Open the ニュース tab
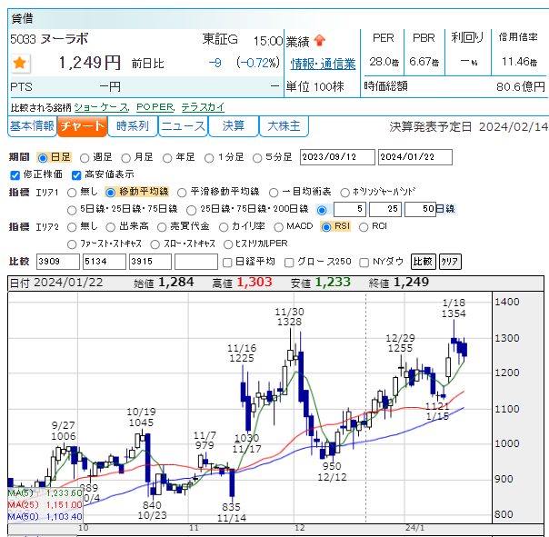This screenshot has height=537, width=549. click(183, 126)
